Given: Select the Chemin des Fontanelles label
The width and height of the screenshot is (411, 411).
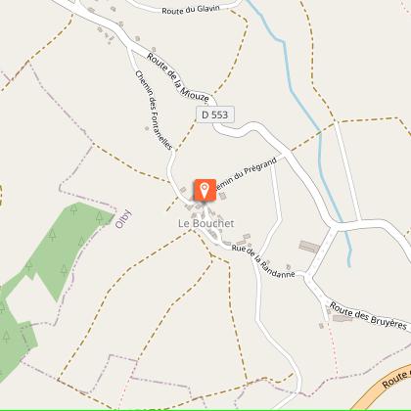Looking at the screenshot, I should tap(154, 111).
